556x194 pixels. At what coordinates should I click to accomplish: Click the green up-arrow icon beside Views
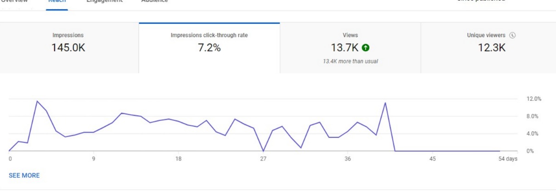(366, 48)
